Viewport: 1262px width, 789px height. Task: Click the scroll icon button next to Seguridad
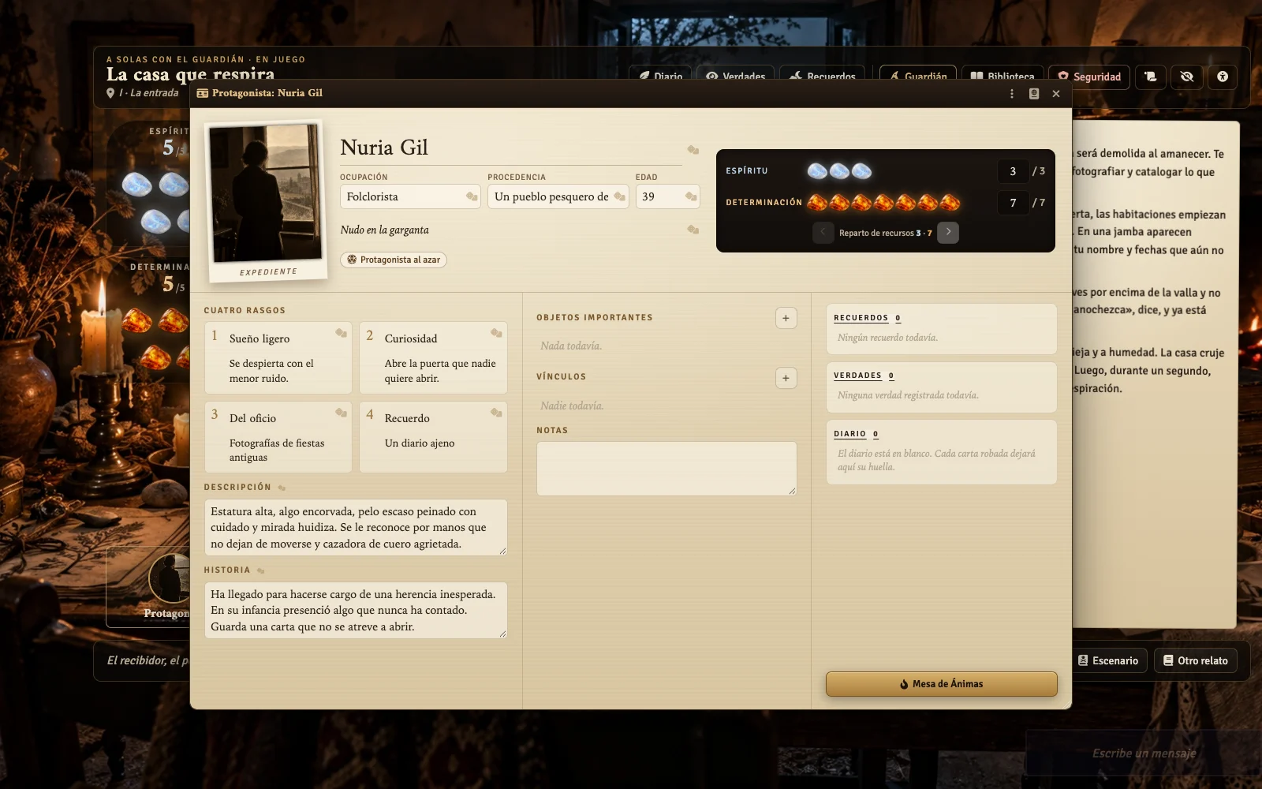1151,77
